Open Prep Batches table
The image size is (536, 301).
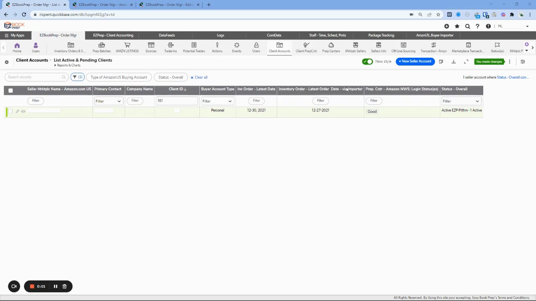coord(101,47)
